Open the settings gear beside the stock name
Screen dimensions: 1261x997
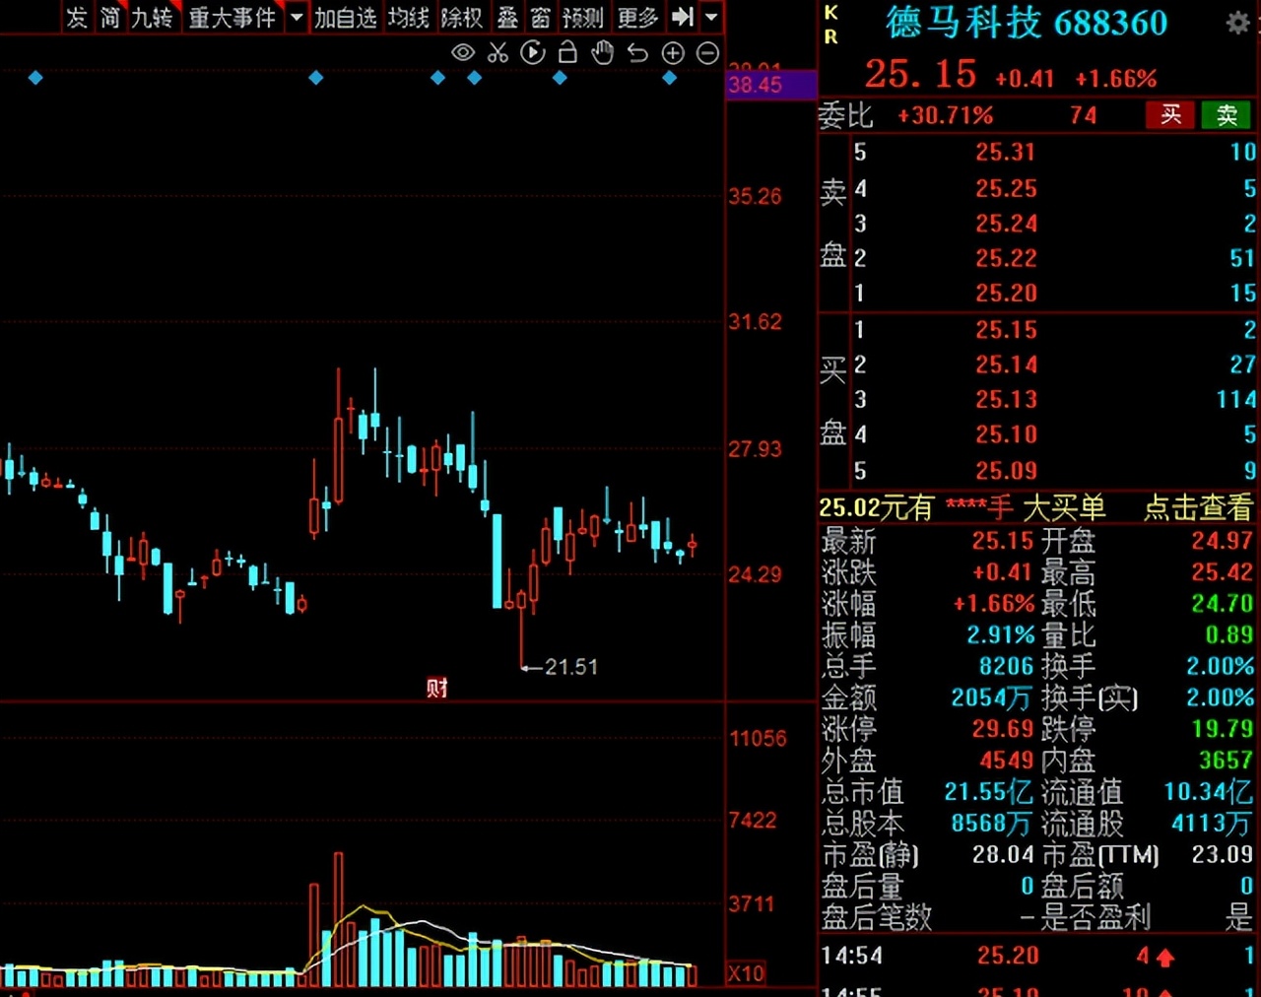click(x=1237, y=24)
